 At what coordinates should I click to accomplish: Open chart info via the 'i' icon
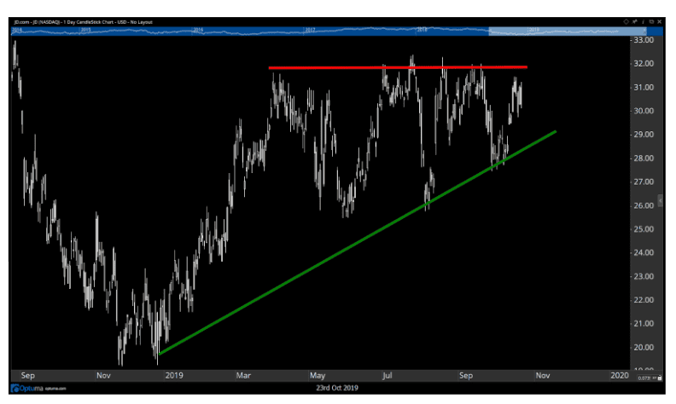click(643, 21)
